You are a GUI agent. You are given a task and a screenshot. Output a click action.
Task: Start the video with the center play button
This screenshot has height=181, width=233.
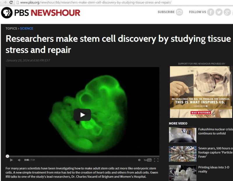[x=82, y=115]
